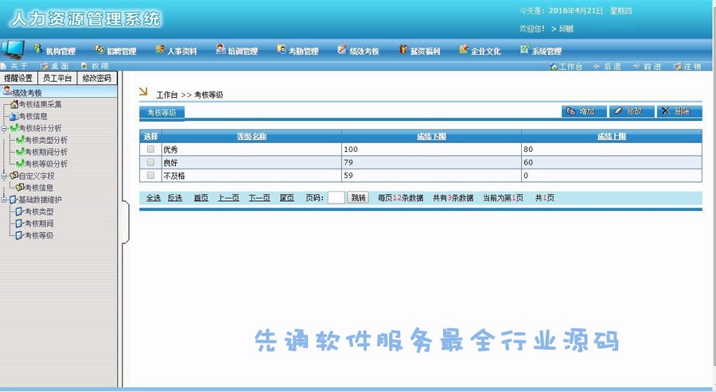Select the 绩效考核 sidebar header
Screen dimensions: 716x392
58,91
